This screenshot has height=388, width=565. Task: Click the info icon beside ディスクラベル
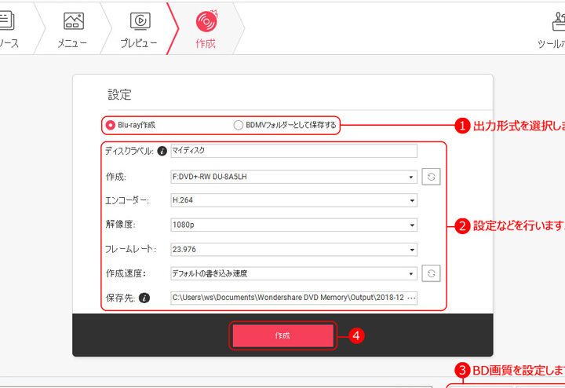[x=161, y=151]
